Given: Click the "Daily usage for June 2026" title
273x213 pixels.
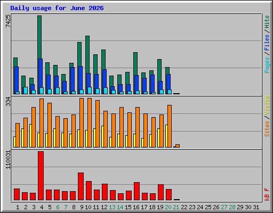Looking at the screenshot, I should pos(57,8).
